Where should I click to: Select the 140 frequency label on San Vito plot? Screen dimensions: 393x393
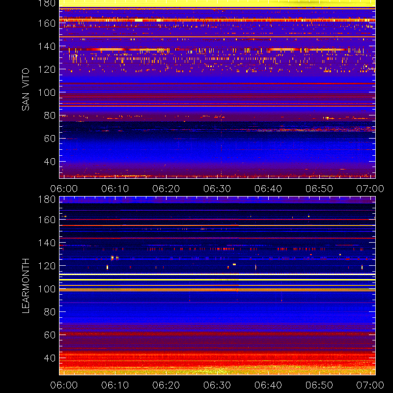pos(47,46)
